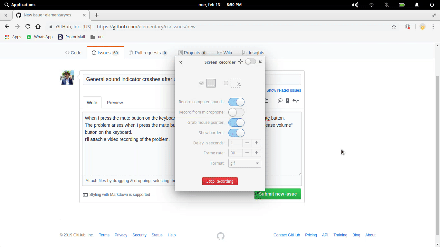Viewport: 440px width, 247px height.
Task: Click the GitHub logo in footer
Action: click(220, 236)
